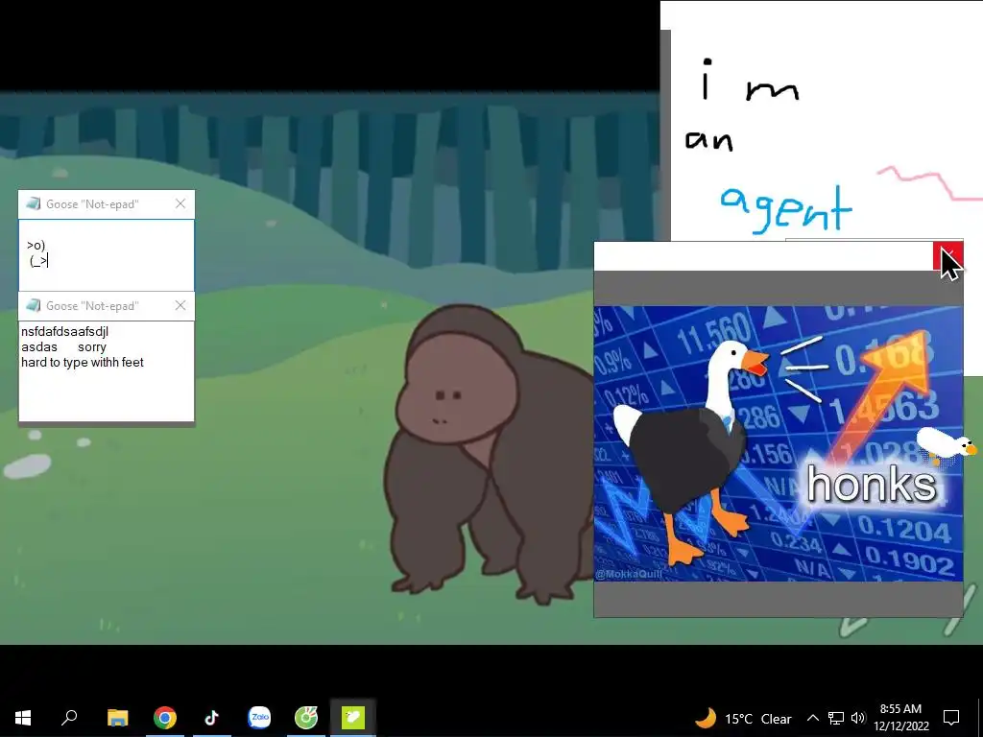Click the 'hard to type withh feet' text
Viewport: 983px width, 737px height.
pos(83,362)
